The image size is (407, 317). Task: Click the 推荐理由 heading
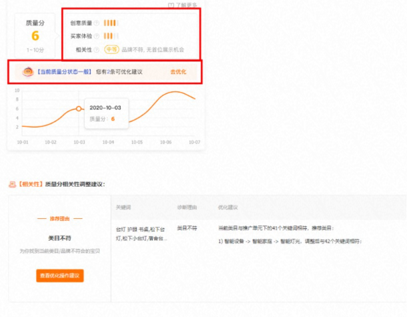(x=59, y=219)
